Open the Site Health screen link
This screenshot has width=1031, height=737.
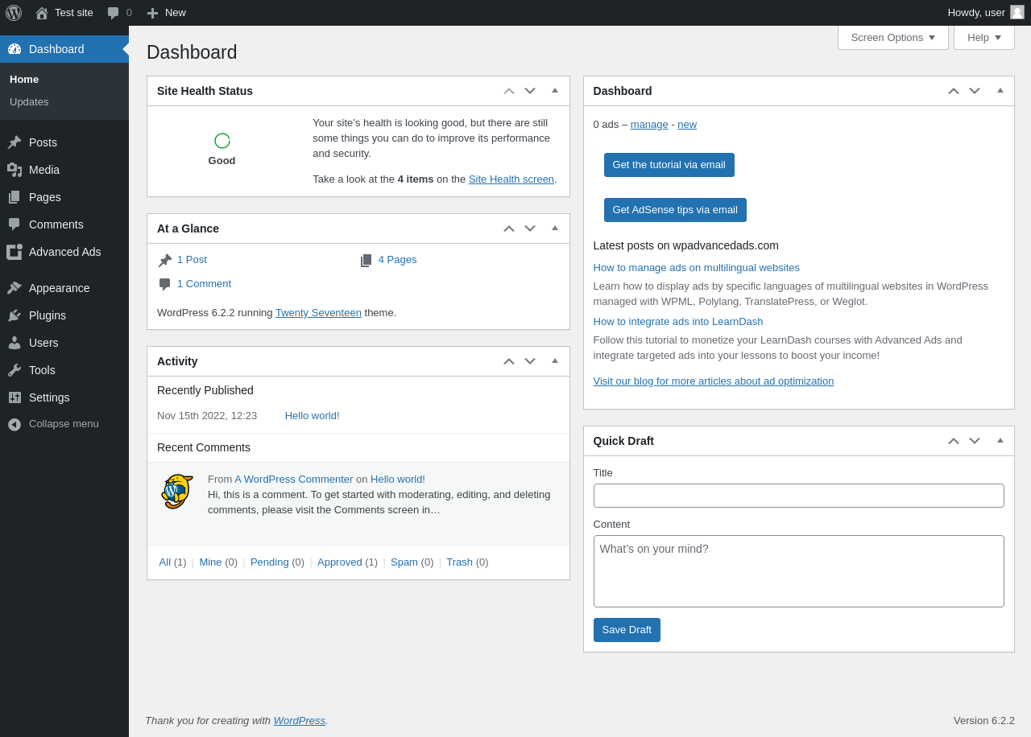coord(511,179)
